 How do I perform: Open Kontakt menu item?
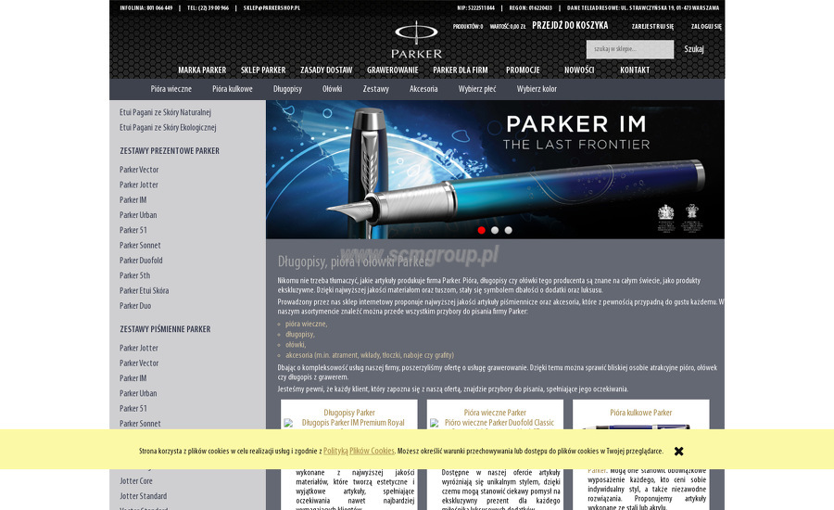[635, 70]
